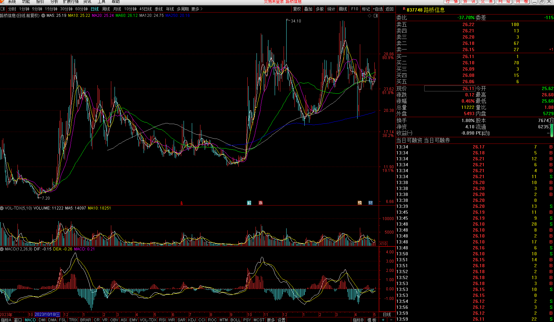
Task: Add stock with +自选 button
Action: click(x=378, y=9)
